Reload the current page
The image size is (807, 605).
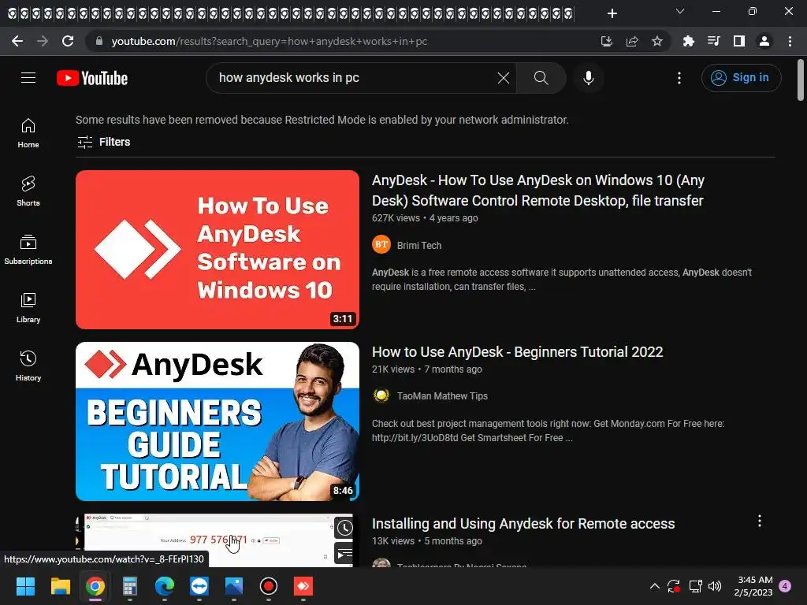coord(68,41)
